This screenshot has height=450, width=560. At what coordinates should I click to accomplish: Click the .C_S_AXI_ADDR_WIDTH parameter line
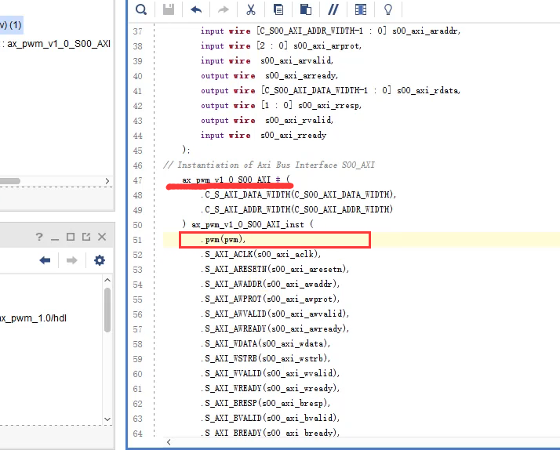(x=296, y=209)
